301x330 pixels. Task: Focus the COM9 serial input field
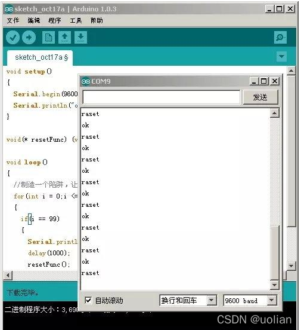tap(161, 97)
